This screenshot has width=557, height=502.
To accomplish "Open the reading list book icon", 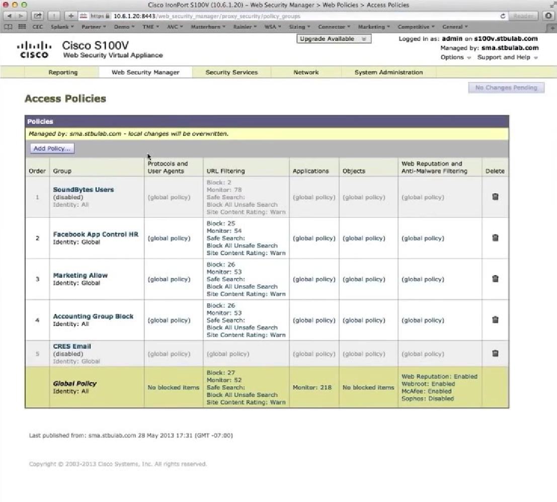I will (x=8, y=27).
